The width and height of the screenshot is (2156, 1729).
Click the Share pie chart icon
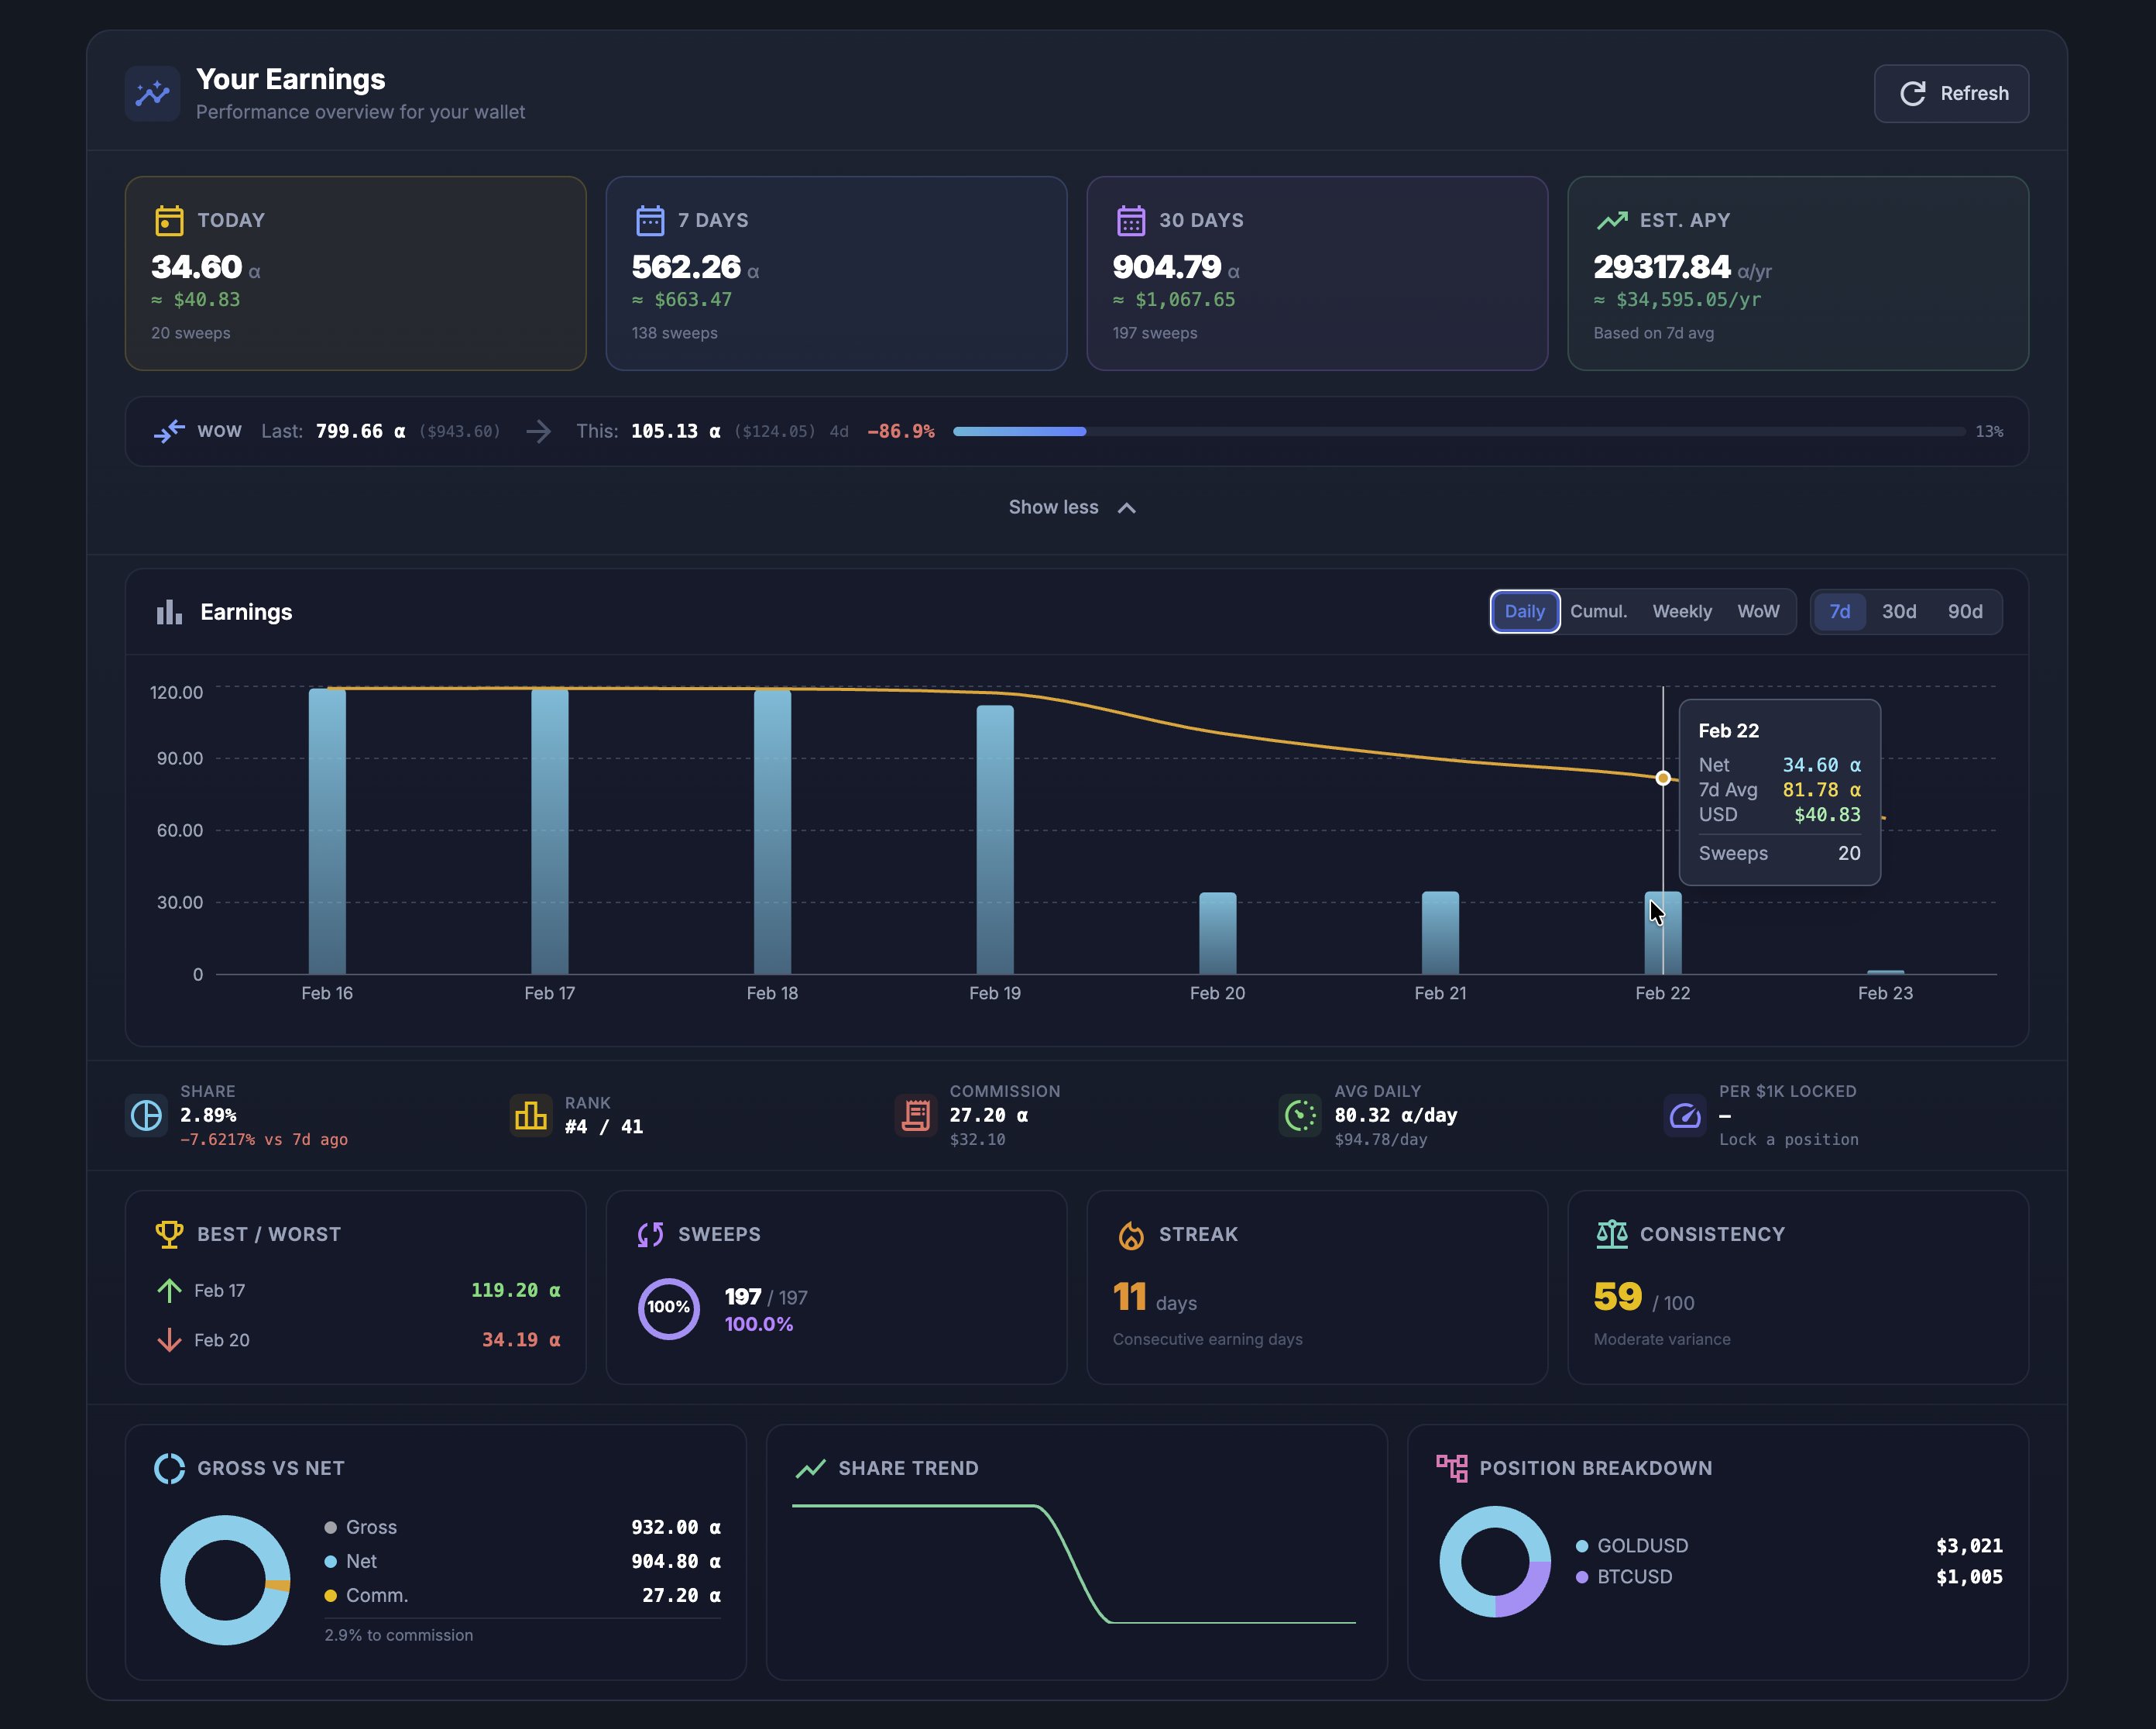point(146,1116)
